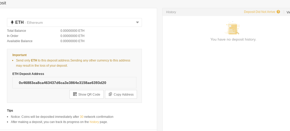Select the ETH deposit address text box
290x131 pixels.
[74, 83]
